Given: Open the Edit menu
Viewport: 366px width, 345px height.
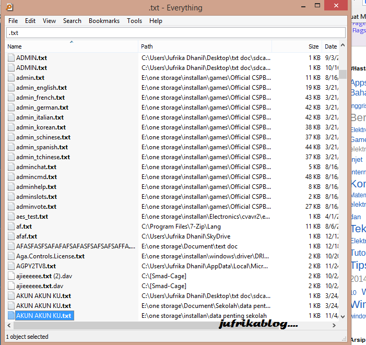Looking at the screenshot, I should point(30,21).
